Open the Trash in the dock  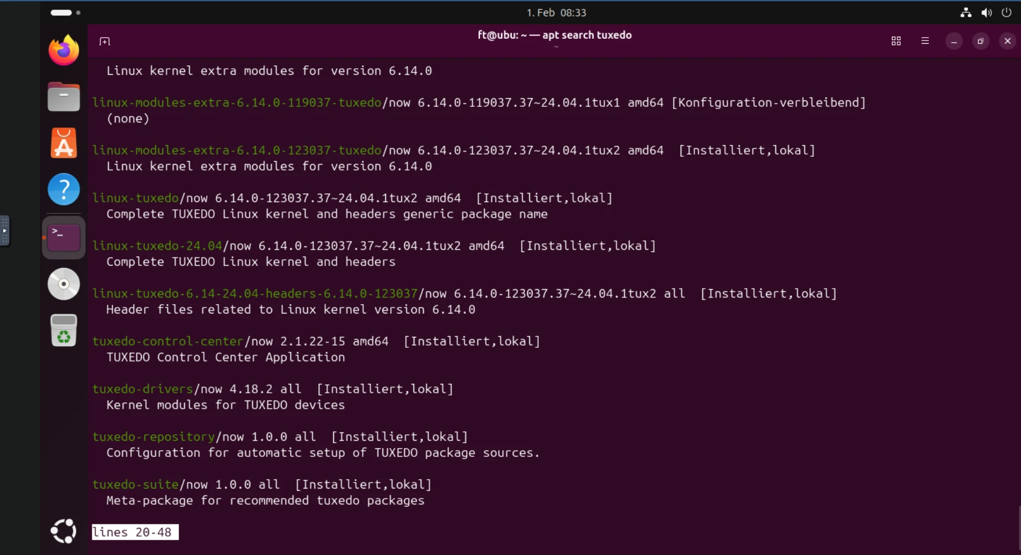point(64,331)
